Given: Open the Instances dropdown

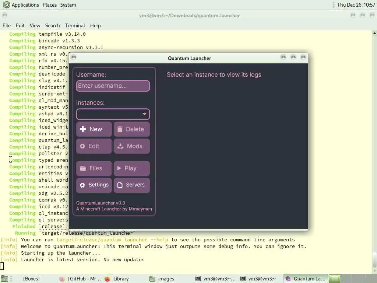Looking at the screenshot, I should point(113,114).
